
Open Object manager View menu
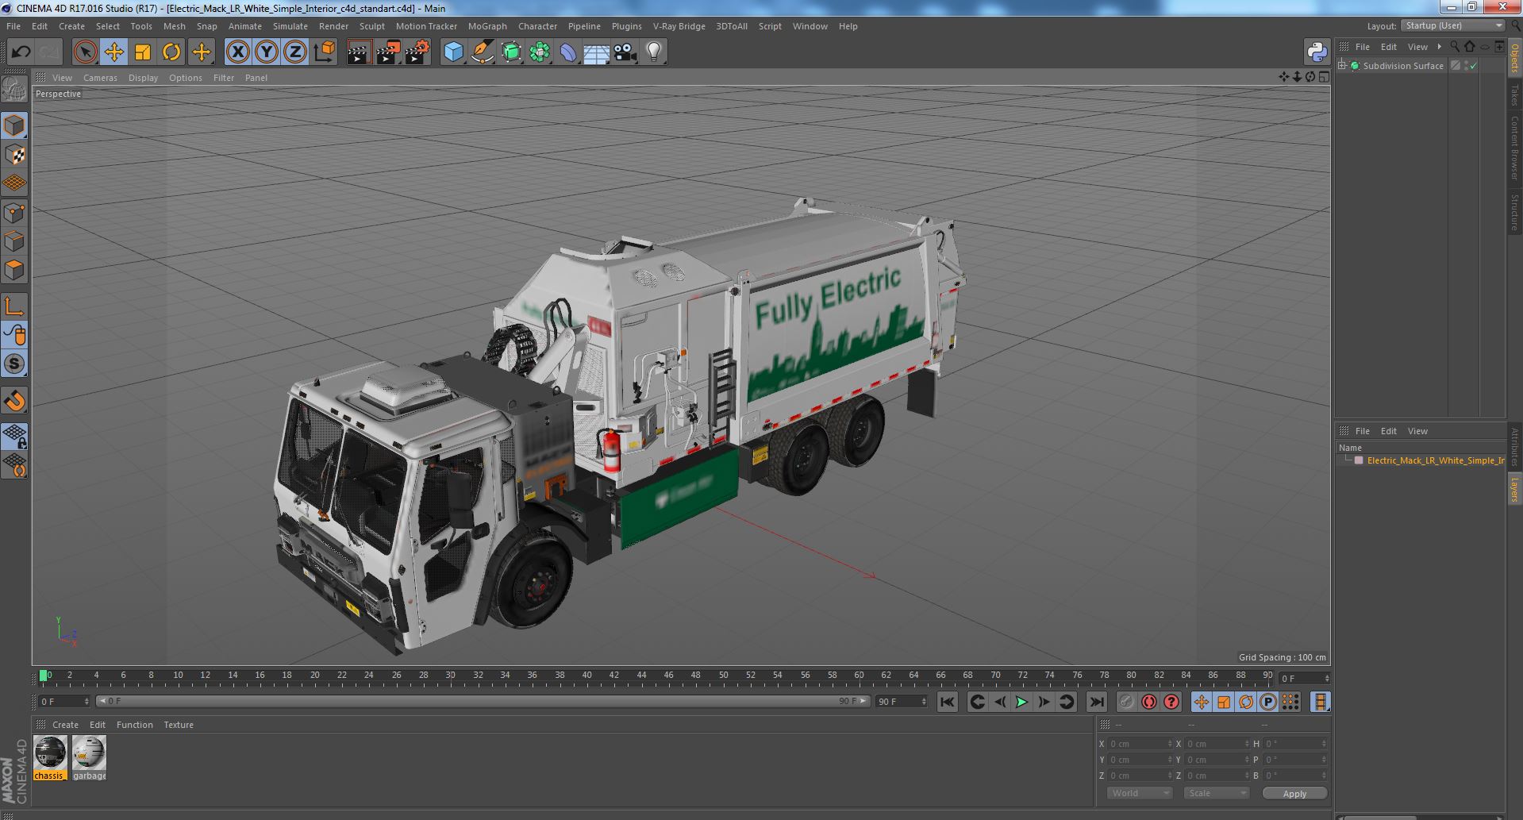(x=1417, y=47)
